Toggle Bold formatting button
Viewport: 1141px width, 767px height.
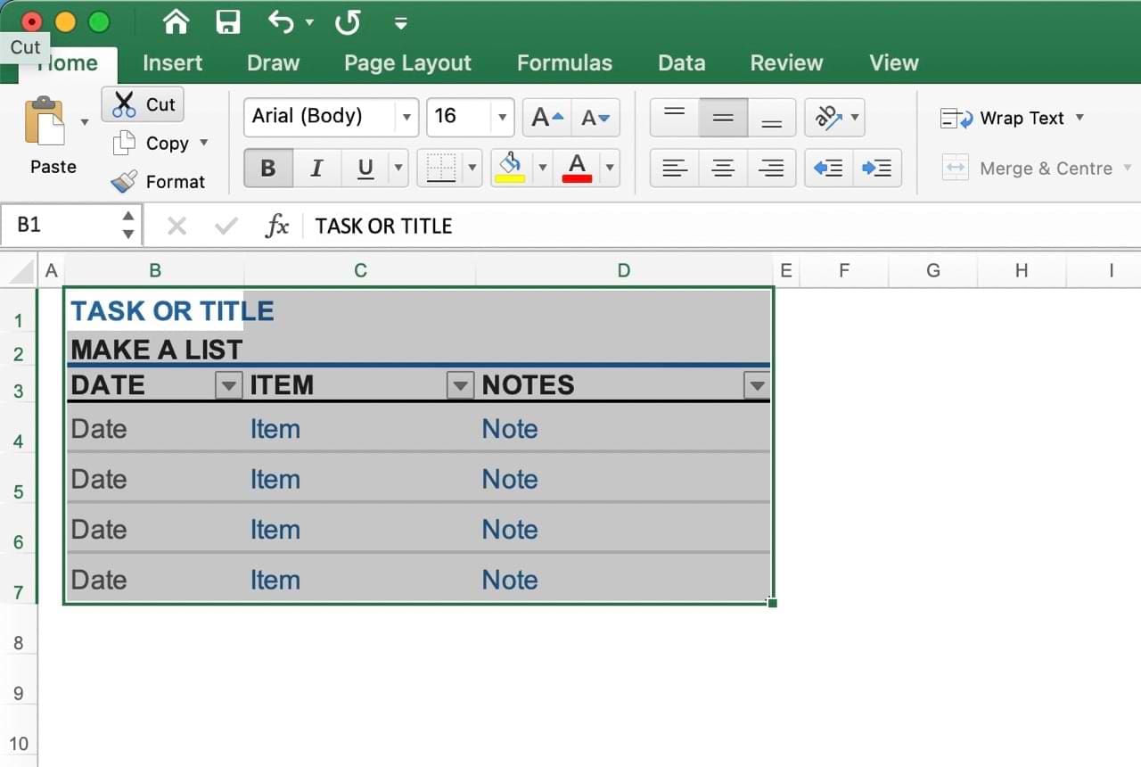coord(267,168)
